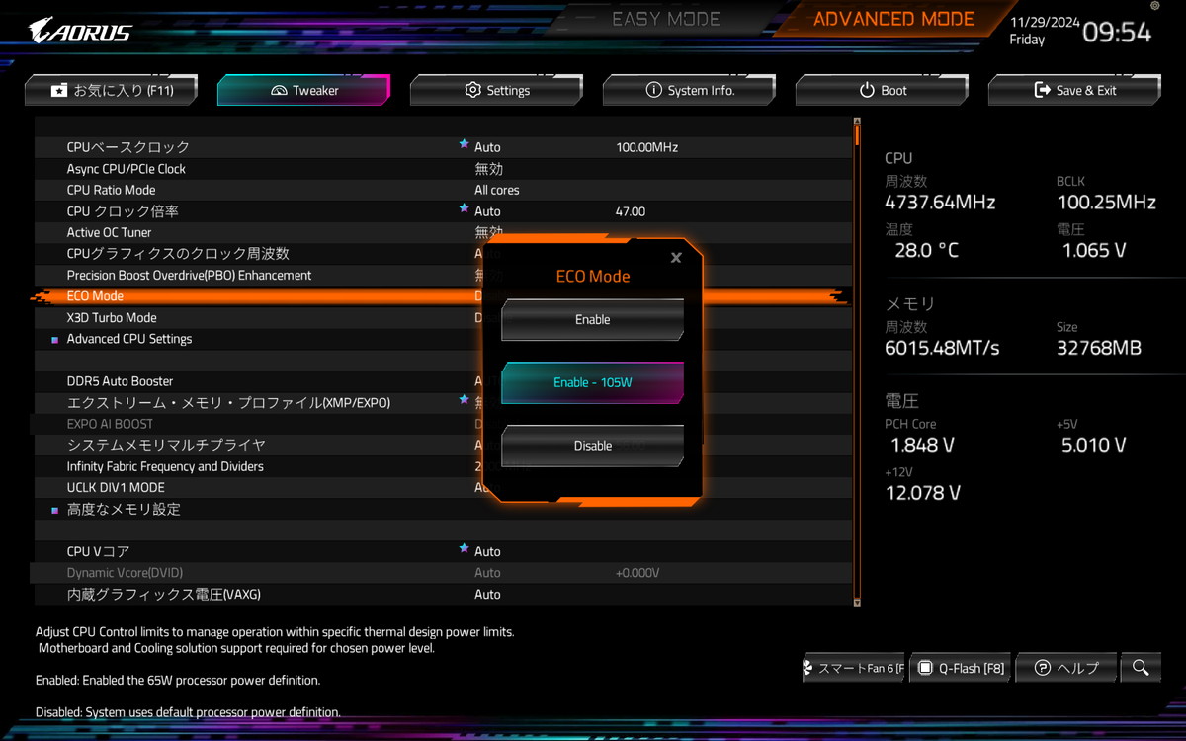Open CPU Ratio Mode All cores setting
The image size is (1186, 741).
tap(496, 190)
